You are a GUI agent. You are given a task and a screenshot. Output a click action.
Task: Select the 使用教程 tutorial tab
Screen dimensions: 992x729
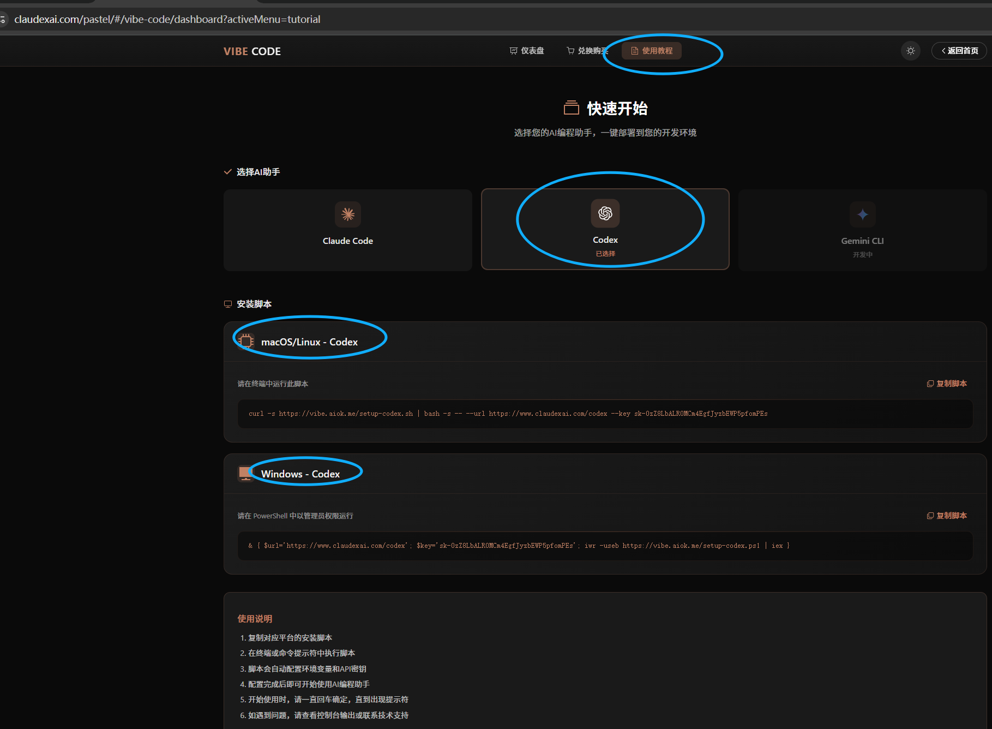click(x=652, y=51)
